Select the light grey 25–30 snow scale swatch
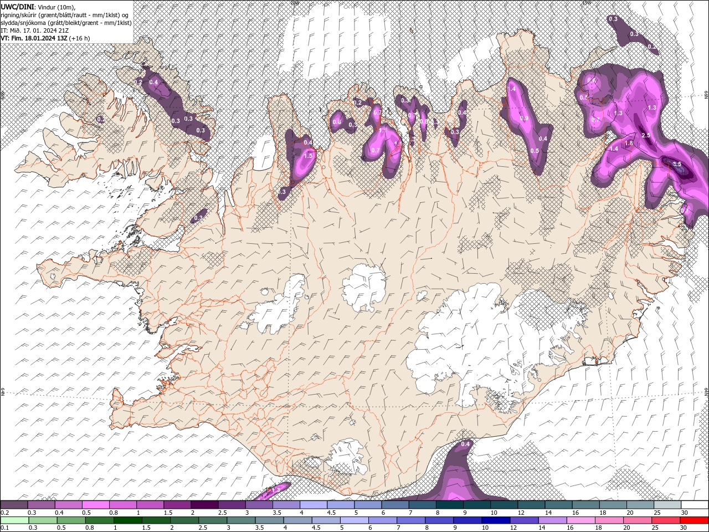 click(667, 504)
